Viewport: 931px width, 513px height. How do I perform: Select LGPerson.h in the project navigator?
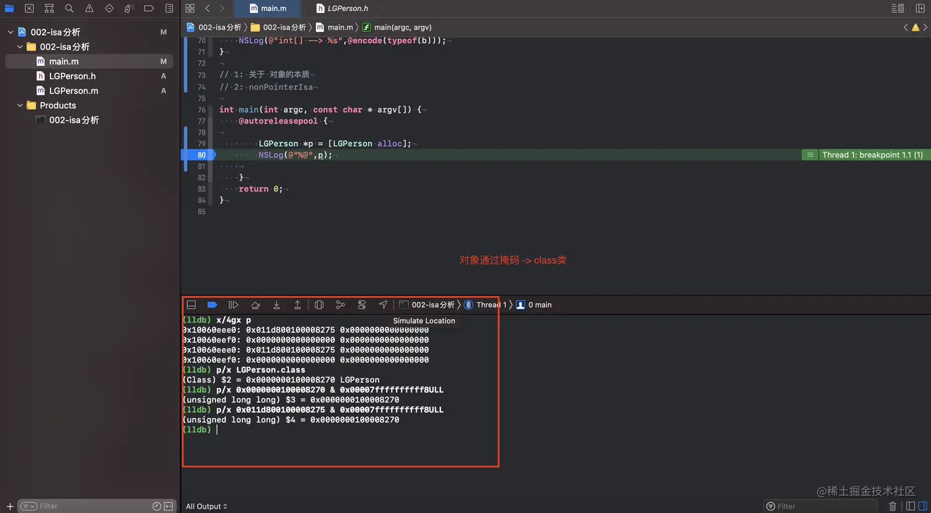[89, 76]
